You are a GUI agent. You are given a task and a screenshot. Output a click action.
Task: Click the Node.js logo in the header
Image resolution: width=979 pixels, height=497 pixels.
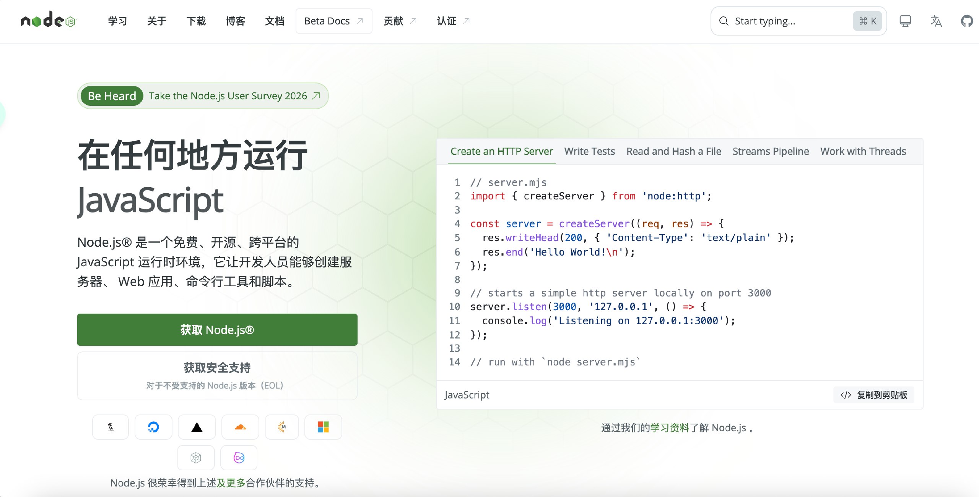(x=49, y=19)
